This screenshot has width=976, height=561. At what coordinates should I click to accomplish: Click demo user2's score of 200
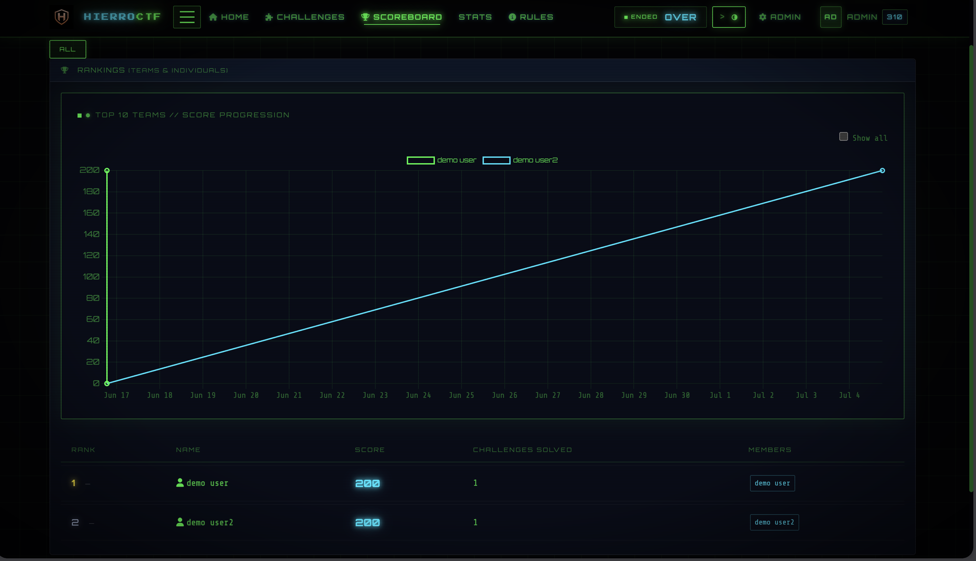[x=367, y=523]
